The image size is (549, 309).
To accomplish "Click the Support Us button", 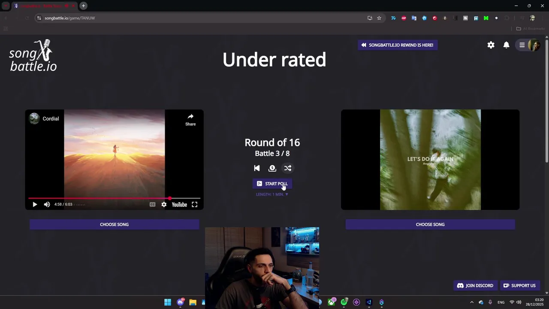I will 519,285.
